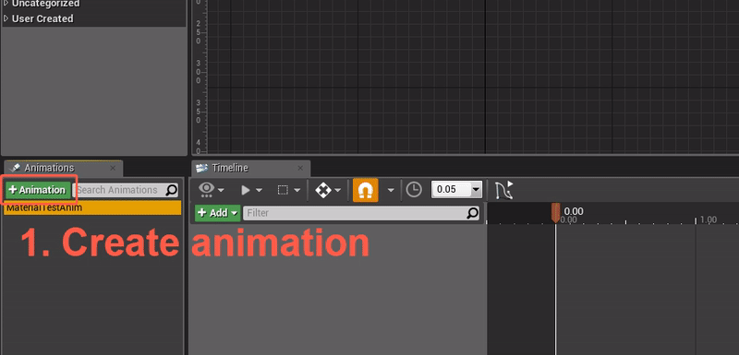Screen dimensions: 739x355
Task: Open dropdown arrow beside the eye icon
Action: coord(221,191)
